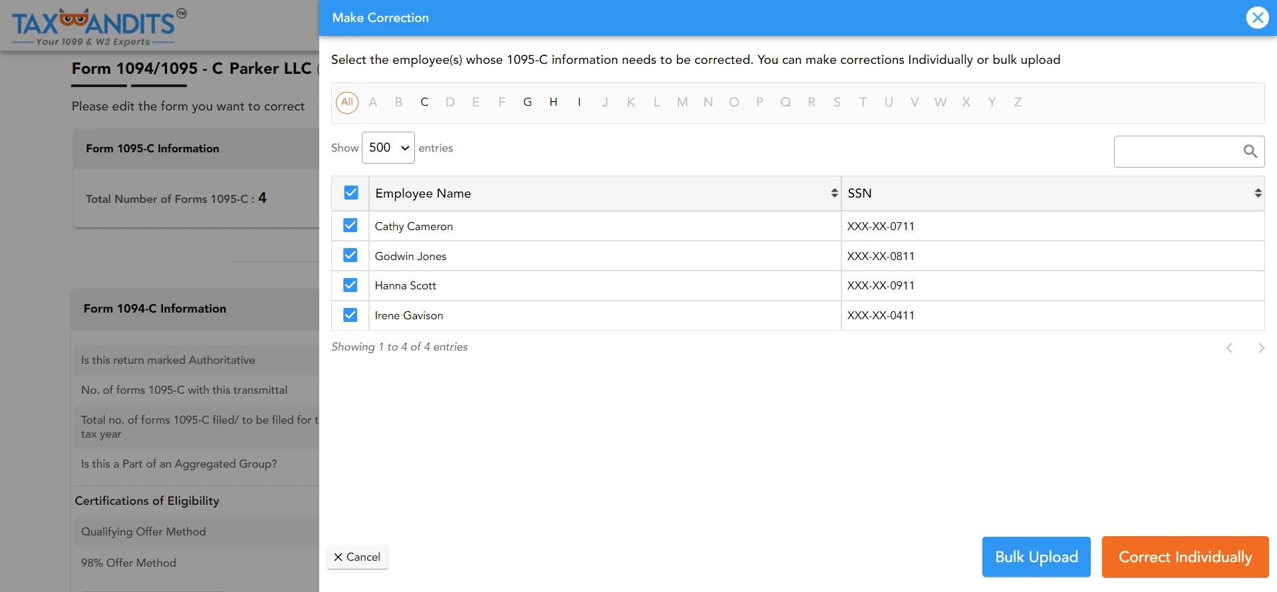Go to previous page arrow
The image size is (1277, 592).
click(1229, 348)
